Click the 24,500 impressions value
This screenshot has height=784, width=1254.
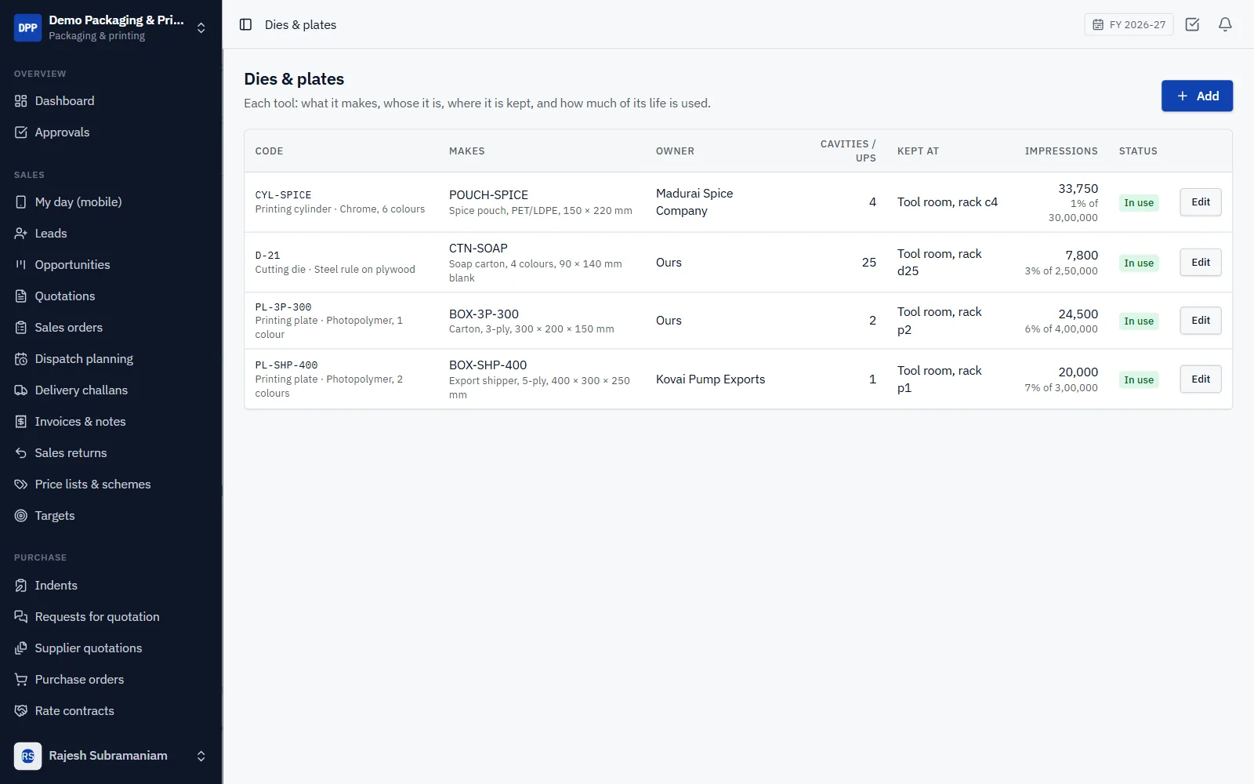(1078, 314)
